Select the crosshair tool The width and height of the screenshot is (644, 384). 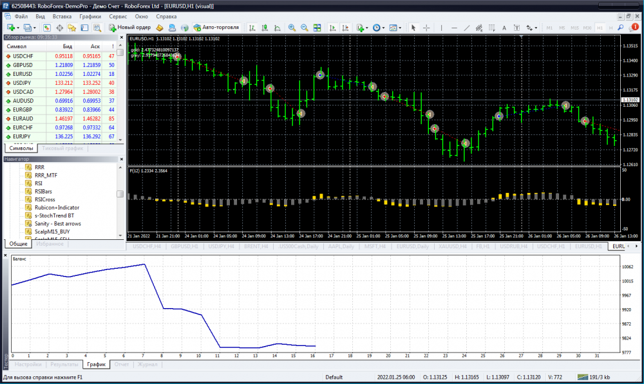(x=426, y=28)
